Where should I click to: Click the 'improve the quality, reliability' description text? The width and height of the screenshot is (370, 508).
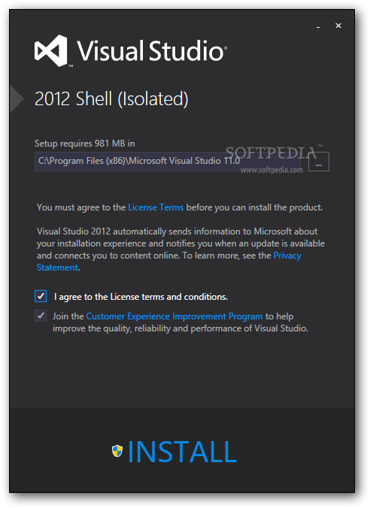tap(180, 328)
